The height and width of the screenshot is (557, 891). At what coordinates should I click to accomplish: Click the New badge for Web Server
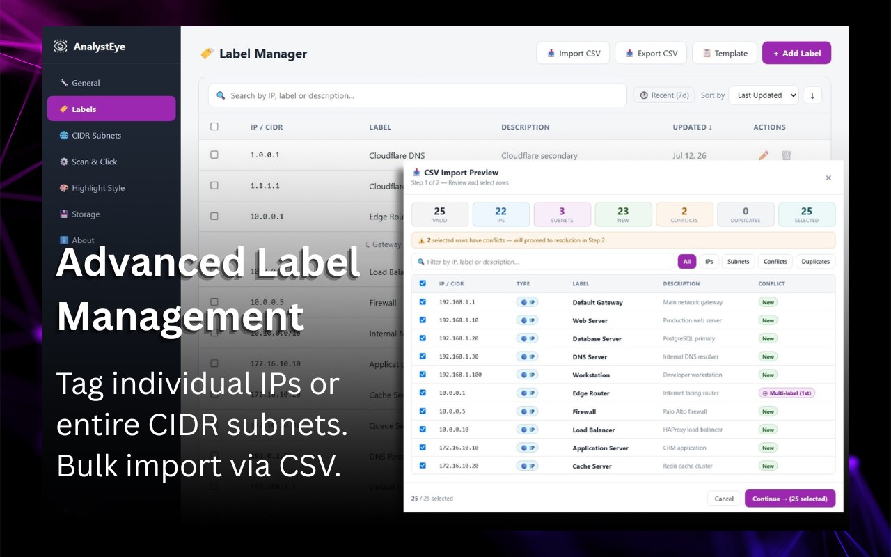[768, 320]
